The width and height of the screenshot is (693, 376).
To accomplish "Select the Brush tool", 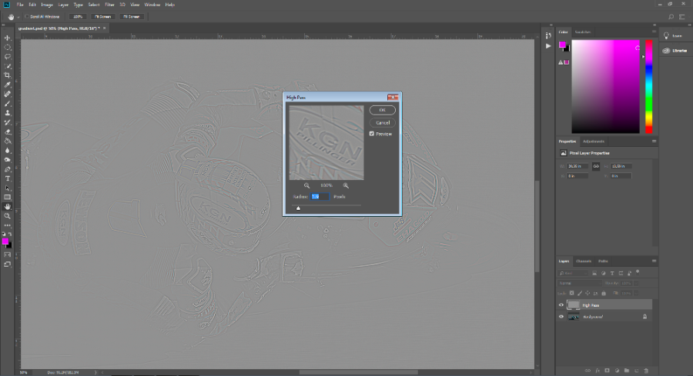I will tap(8, 104).
